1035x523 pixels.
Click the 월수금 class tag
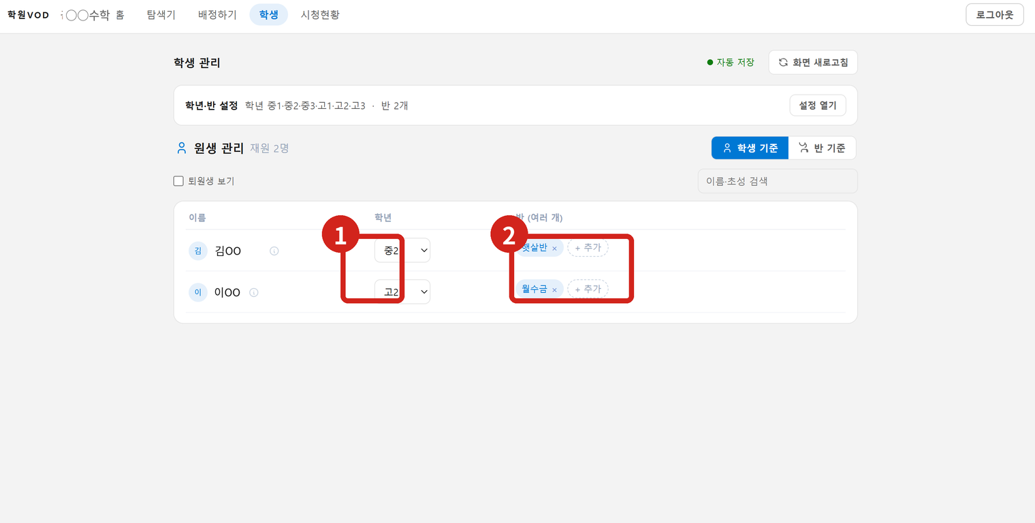click(x=539, y=289)
